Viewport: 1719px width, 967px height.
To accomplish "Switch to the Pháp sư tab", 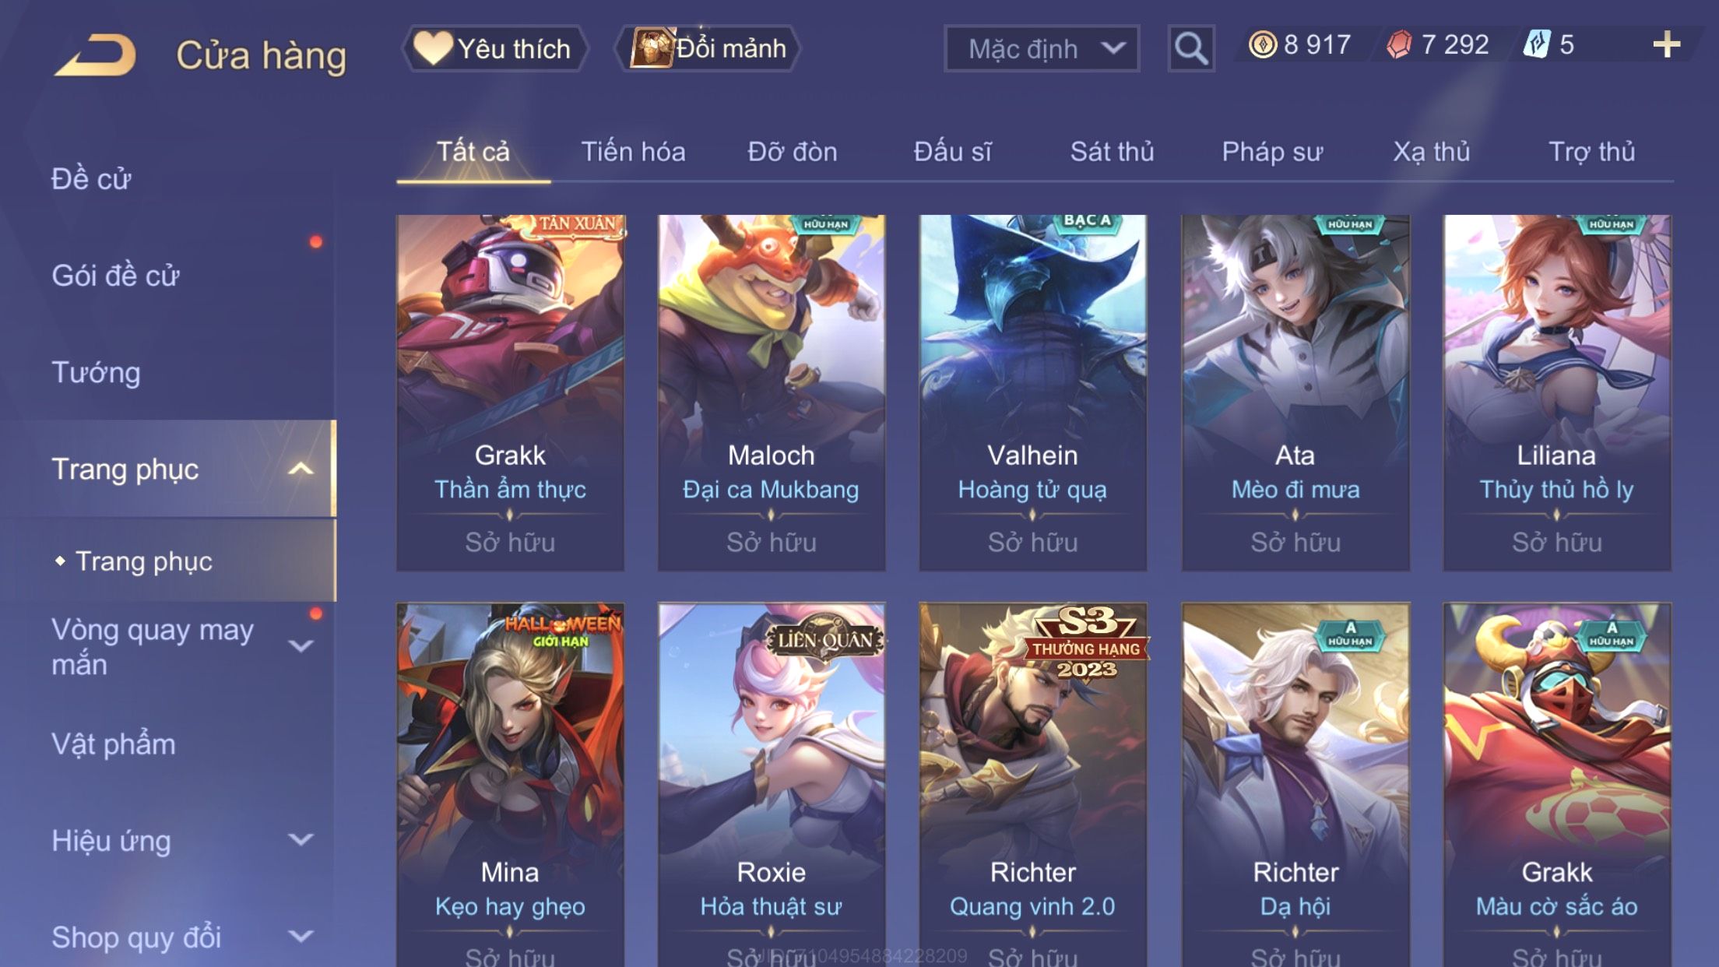I will pyautogui.click(x=1272, y=152).
